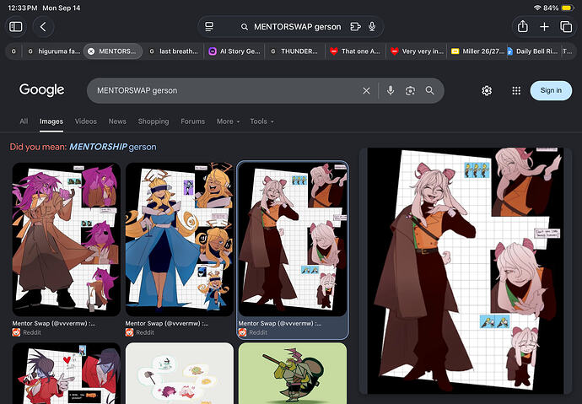The width and height of the screenshot is (582, 404).
Task: Expand the Tools dropdown
Action: pos(261,121)
